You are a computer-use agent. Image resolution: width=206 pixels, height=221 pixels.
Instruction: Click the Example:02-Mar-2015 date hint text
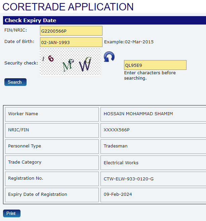tap(129, 42)
